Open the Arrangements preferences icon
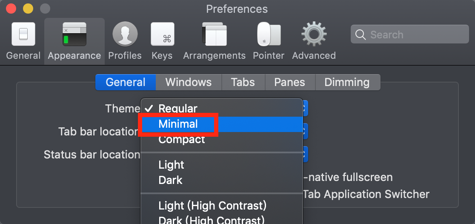Viewport: 475px width, 224px height. click(215, 34)
